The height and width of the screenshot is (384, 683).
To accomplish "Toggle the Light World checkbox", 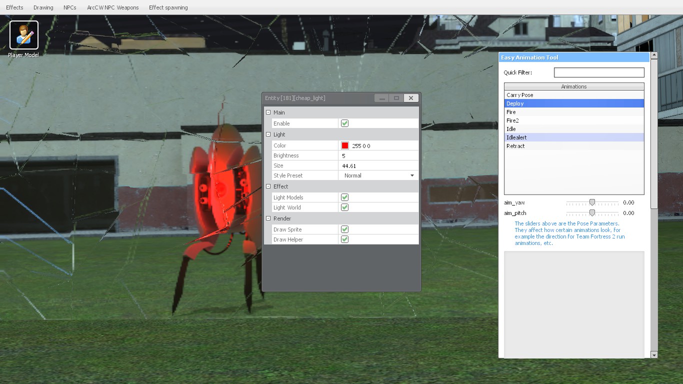I will coord(344,207).
